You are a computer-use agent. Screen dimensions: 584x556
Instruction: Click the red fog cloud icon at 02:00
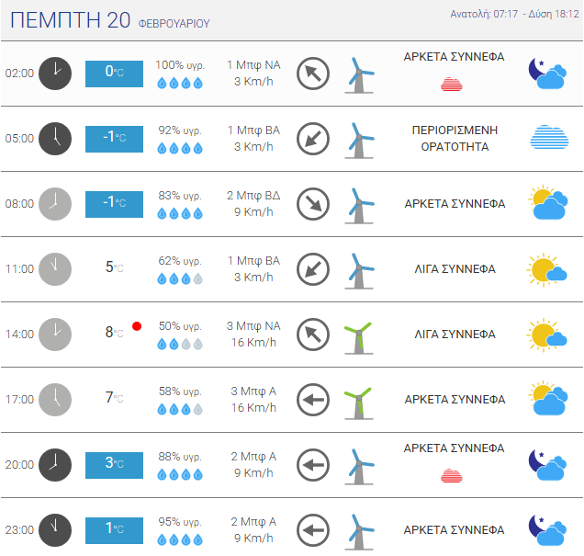[x=452, y=85]
